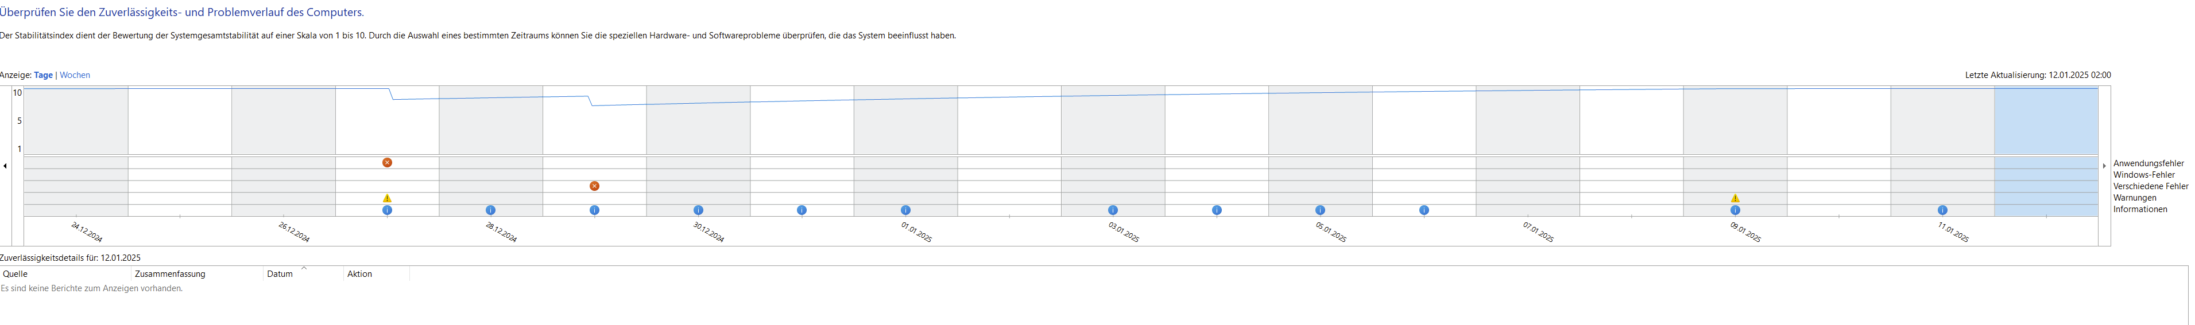The image size is (2195, 325).
Task: Select the 24.12.2024 day column in chart
Action: tap(76, 119)
